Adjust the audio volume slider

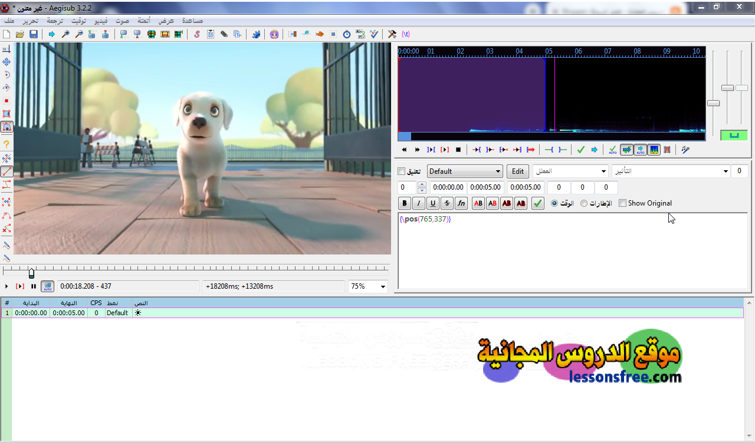(741, 88)
